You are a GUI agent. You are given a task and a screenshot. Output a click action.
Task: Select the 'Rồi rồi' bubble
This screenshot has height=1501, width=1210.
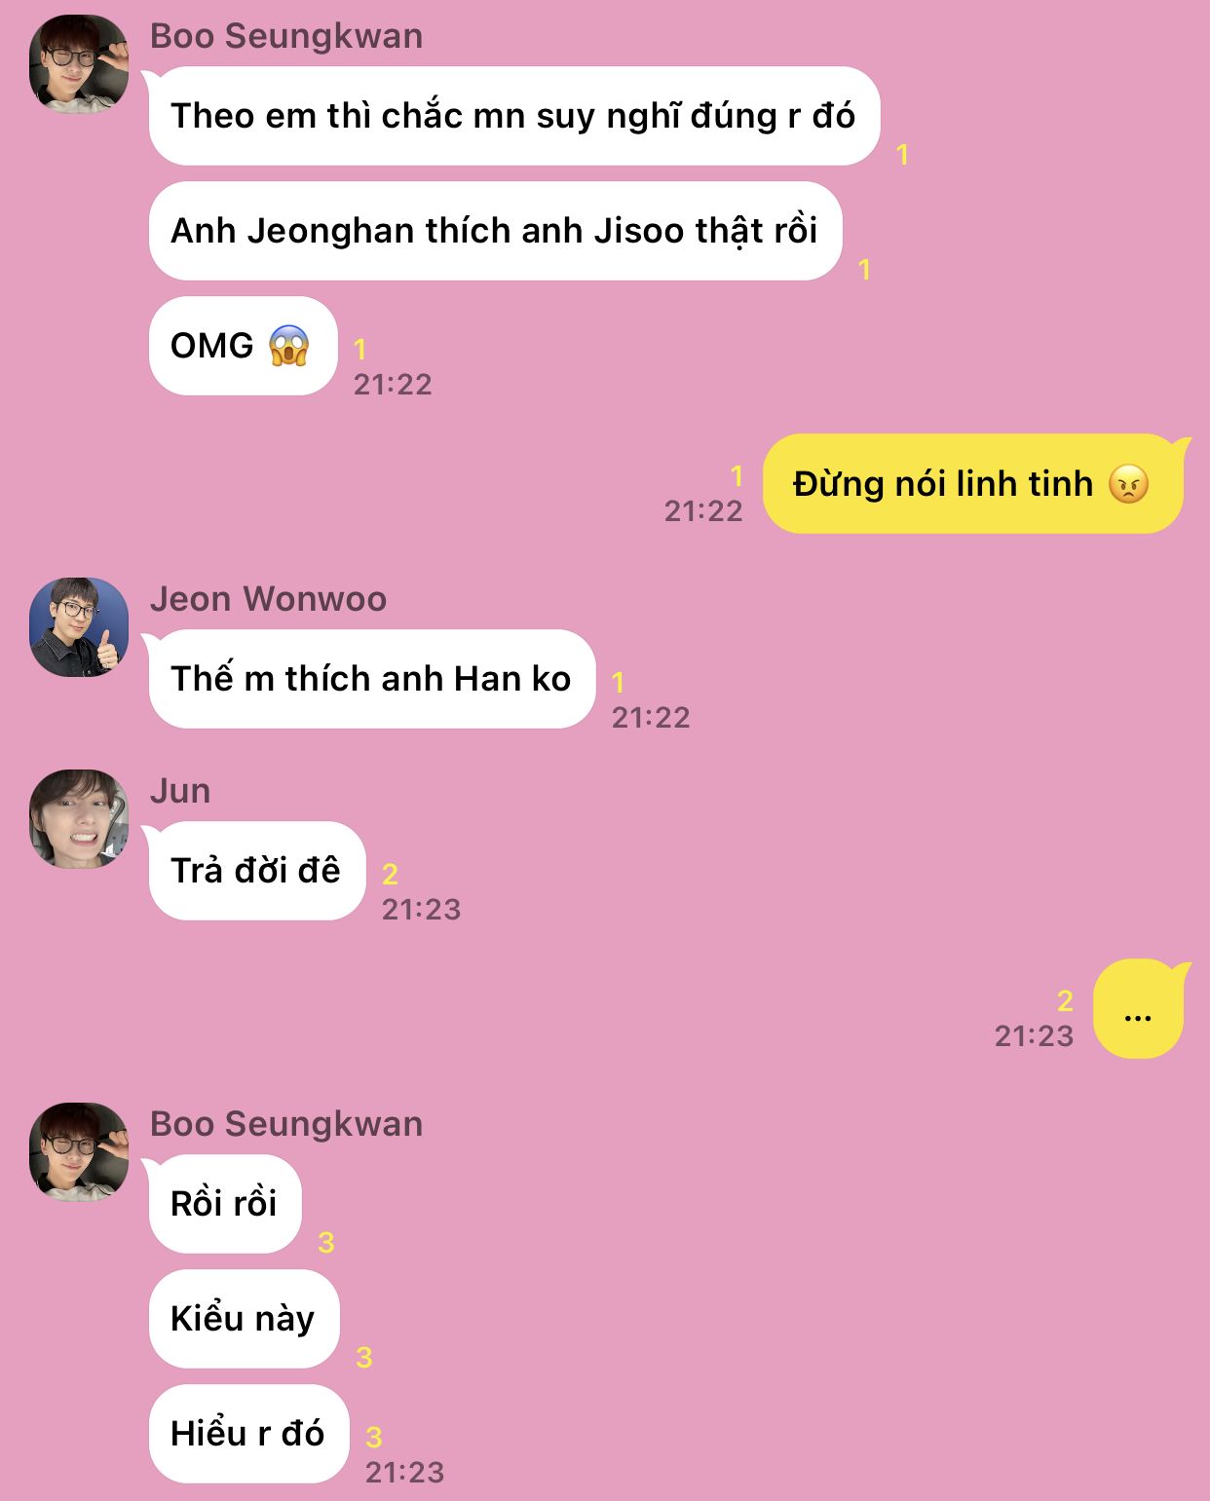click(x=225, y=1204)
